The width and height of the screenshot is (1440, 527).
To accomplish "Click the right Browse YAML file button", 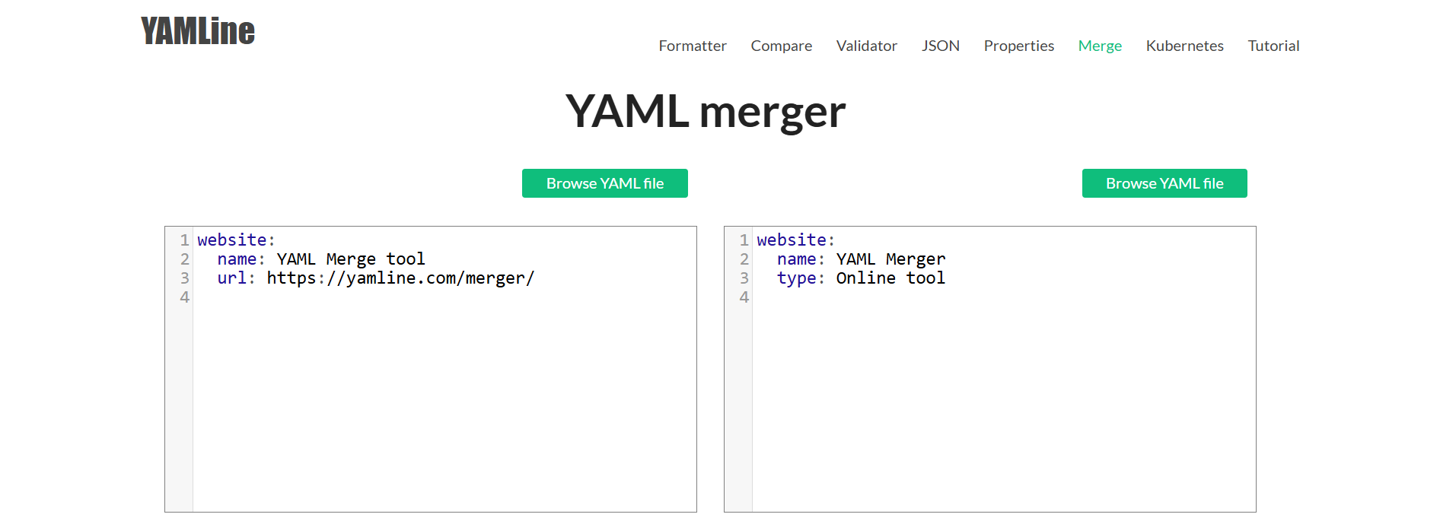I will coord(1164,183).
